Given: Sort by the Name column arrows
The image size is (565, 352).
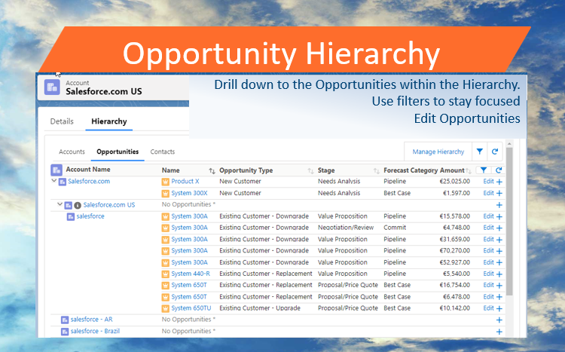Looking at the screenshot, I should point(212,171).
